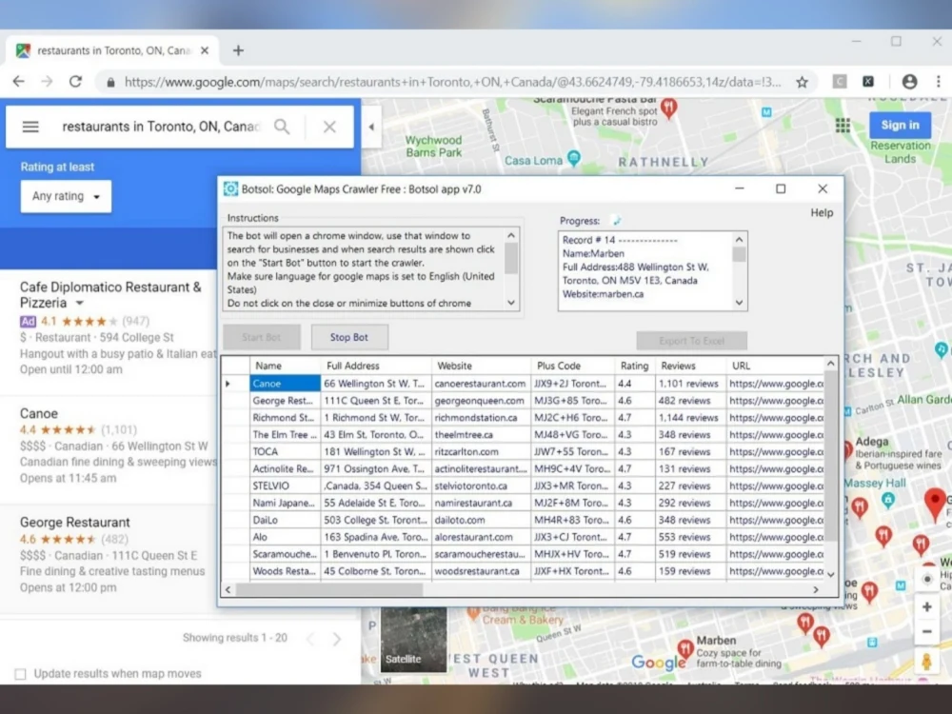Sort table by URL column header
The image size is (952, 714).
click(775, 366)
